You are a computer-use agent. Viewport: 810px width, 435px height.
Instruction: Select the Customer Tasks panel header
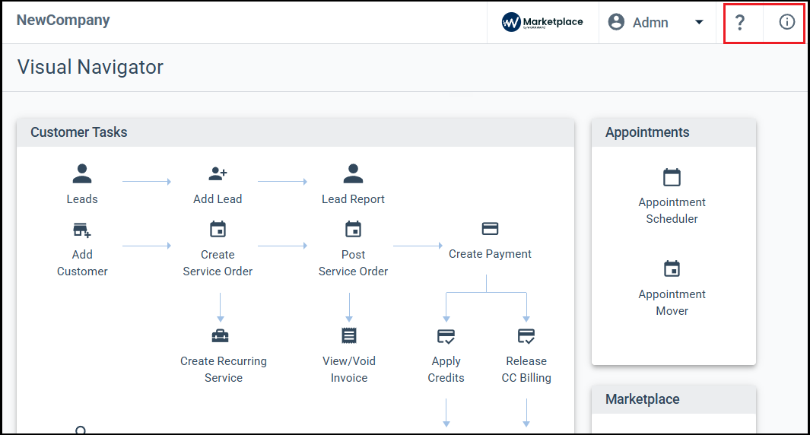[79, 132]
